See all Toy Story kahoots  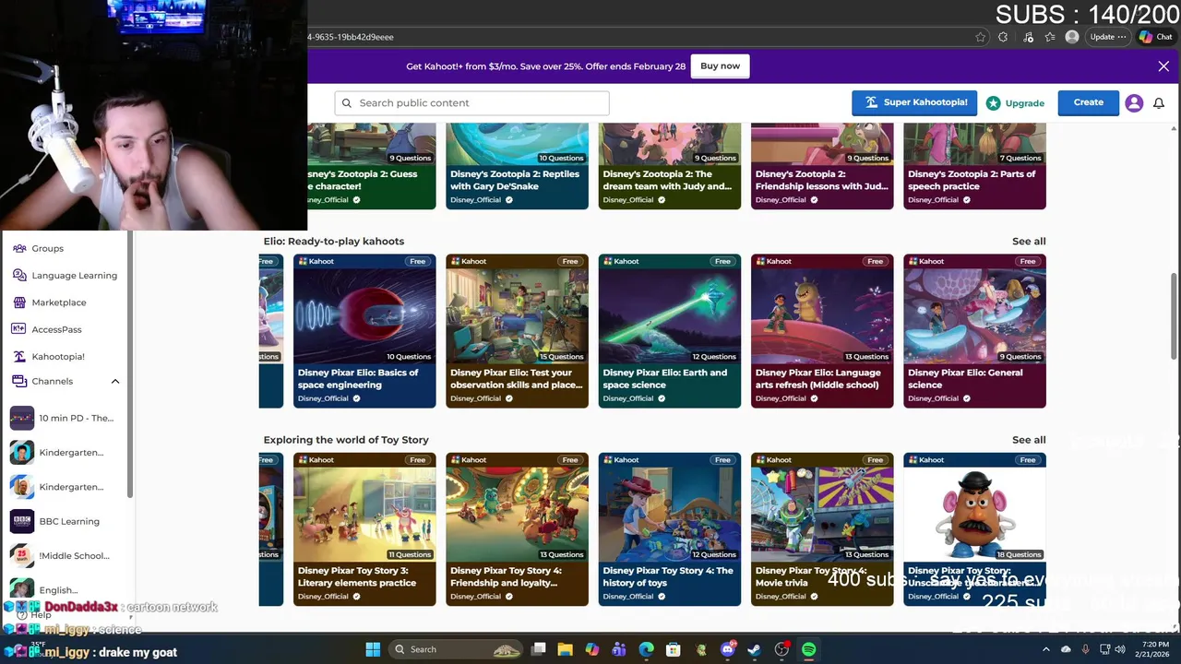pyautogui.click(x=1029, y=440)
